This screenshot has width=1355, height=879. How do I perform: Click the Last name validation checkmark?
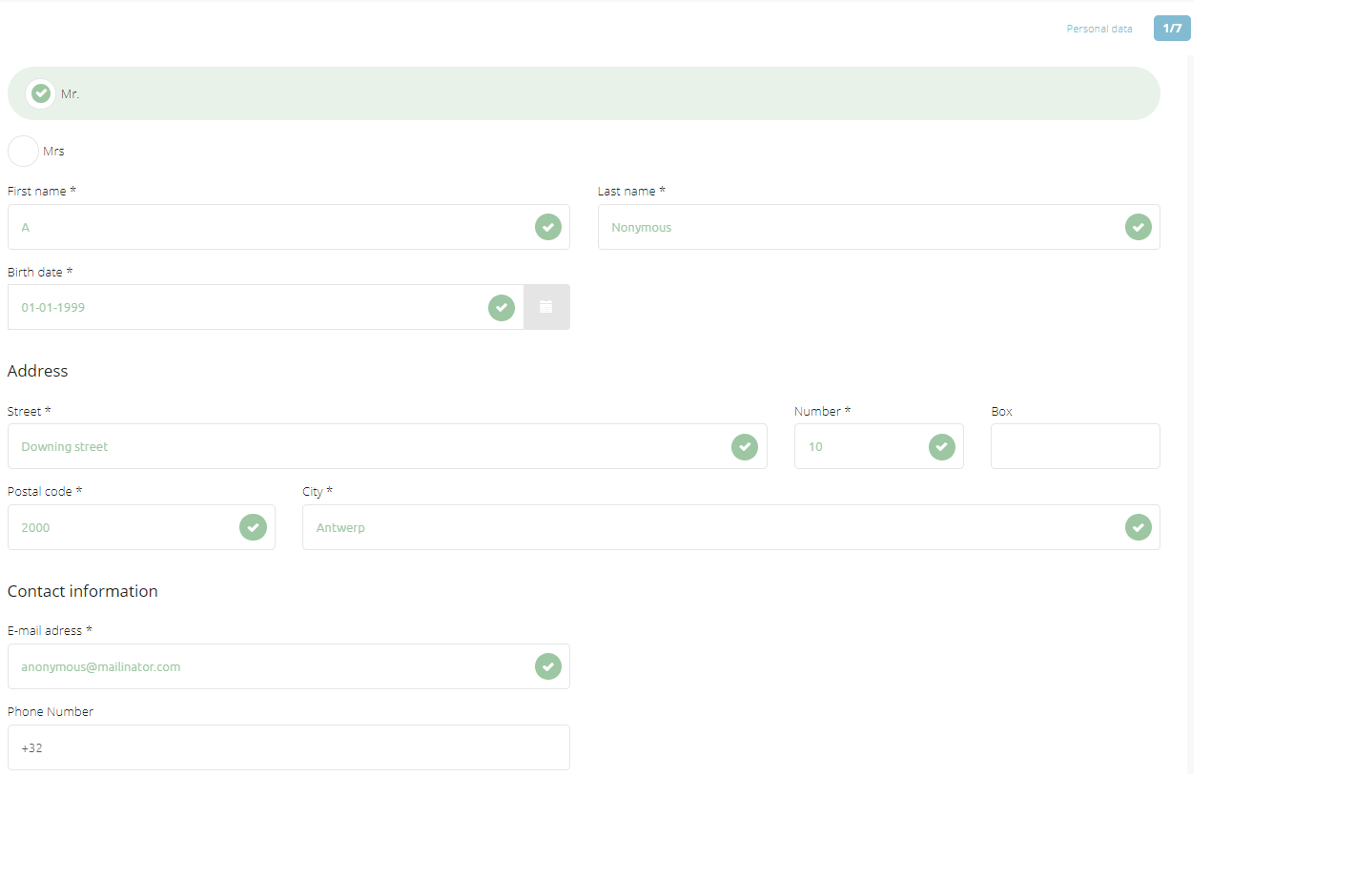(x=1139, y=227)
